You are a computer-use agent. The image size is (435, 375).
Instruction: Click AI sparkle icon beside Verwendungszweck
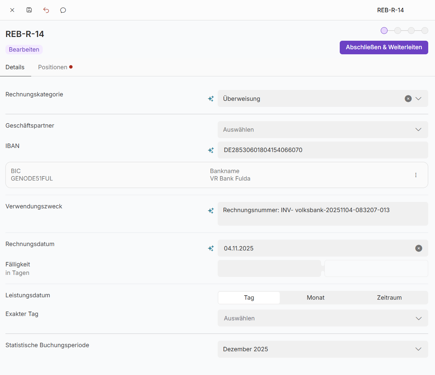click(211, 211)
